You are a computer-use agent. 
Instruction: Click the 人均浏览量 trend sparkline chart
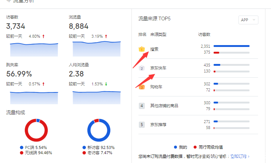click(x=97, y=98)
